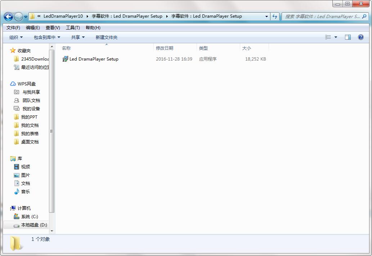
Task: Go back with the Back arrow button
Action: click(x=9, y=17)
